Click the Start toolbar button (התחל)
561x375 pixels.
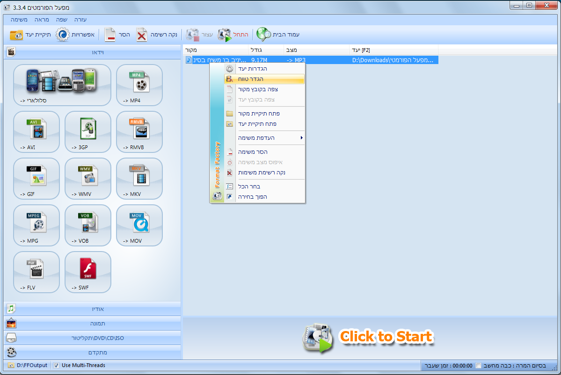(x=233, y=35)
